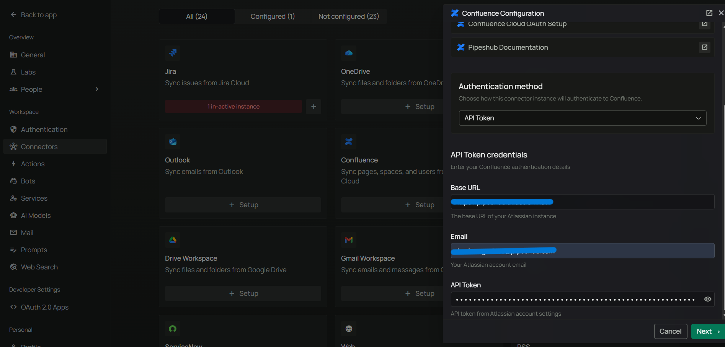Click the People group icon
725x347 pixels.
pos(13,89)
